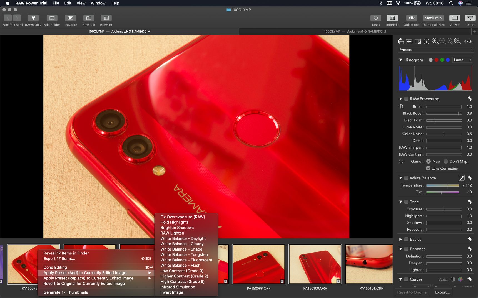Switch to the second 100OLYMP tab
This screenshot has width=478, height=298.
[x=355, y=32]
